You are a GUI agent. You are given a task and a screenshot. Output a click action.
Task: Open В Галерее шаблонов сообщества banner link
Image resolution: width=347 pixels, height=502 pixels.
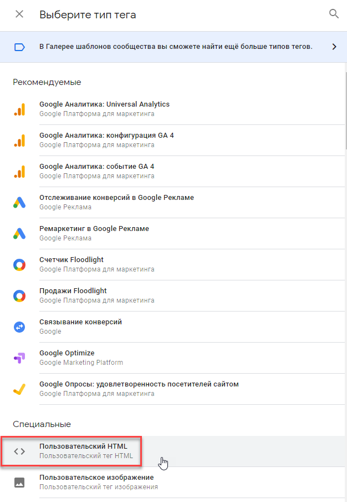[176, 47]
